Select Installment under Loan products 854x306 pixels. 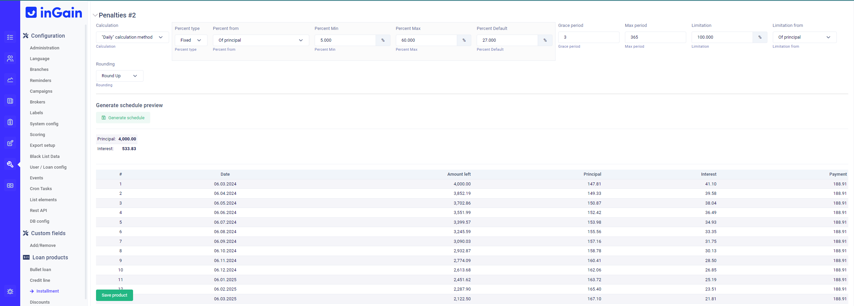(x=48, y=291)
